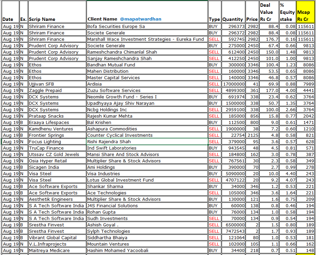The width and height of the screenshot is (316, 255).
Task: Click the Quantity column header
Action: pos(233,12)
